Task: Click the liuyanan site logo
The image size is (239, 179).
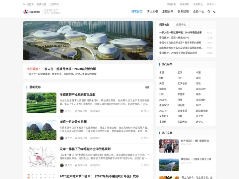Action: pos(32,12)
